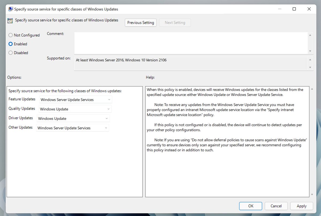
Task: Click the 'Driver Updates' label
Action: pos(21,118)
